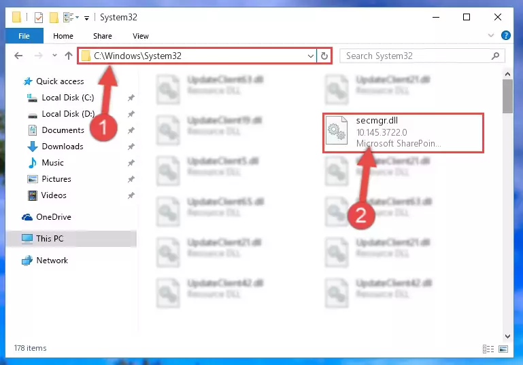The height and width of the screenshot is (365, 523).
Task: Click the secmgr.dll gear file icon
Action: coord(336,130)
